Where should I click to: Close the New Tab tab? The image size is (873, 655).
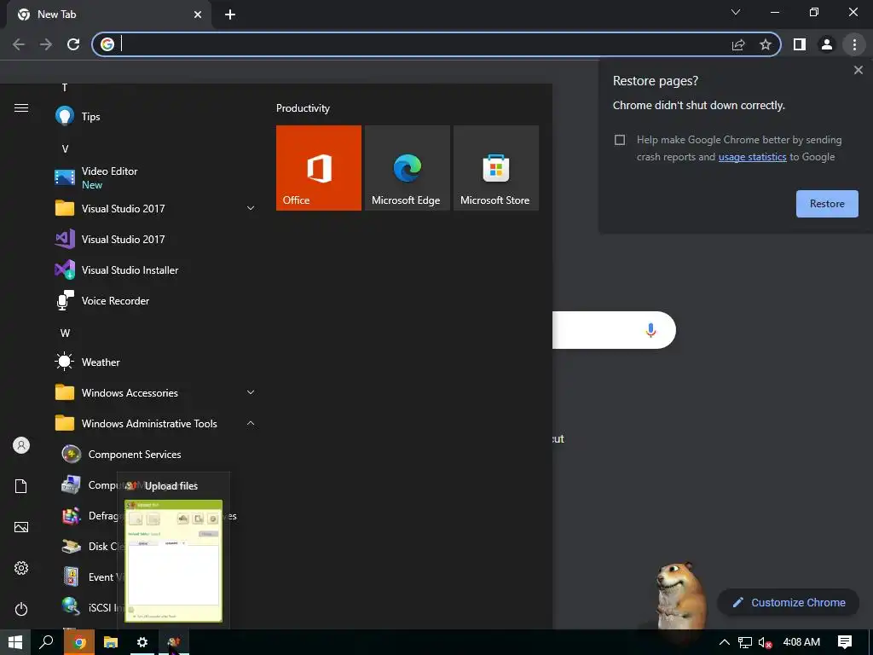click(198, 14)
